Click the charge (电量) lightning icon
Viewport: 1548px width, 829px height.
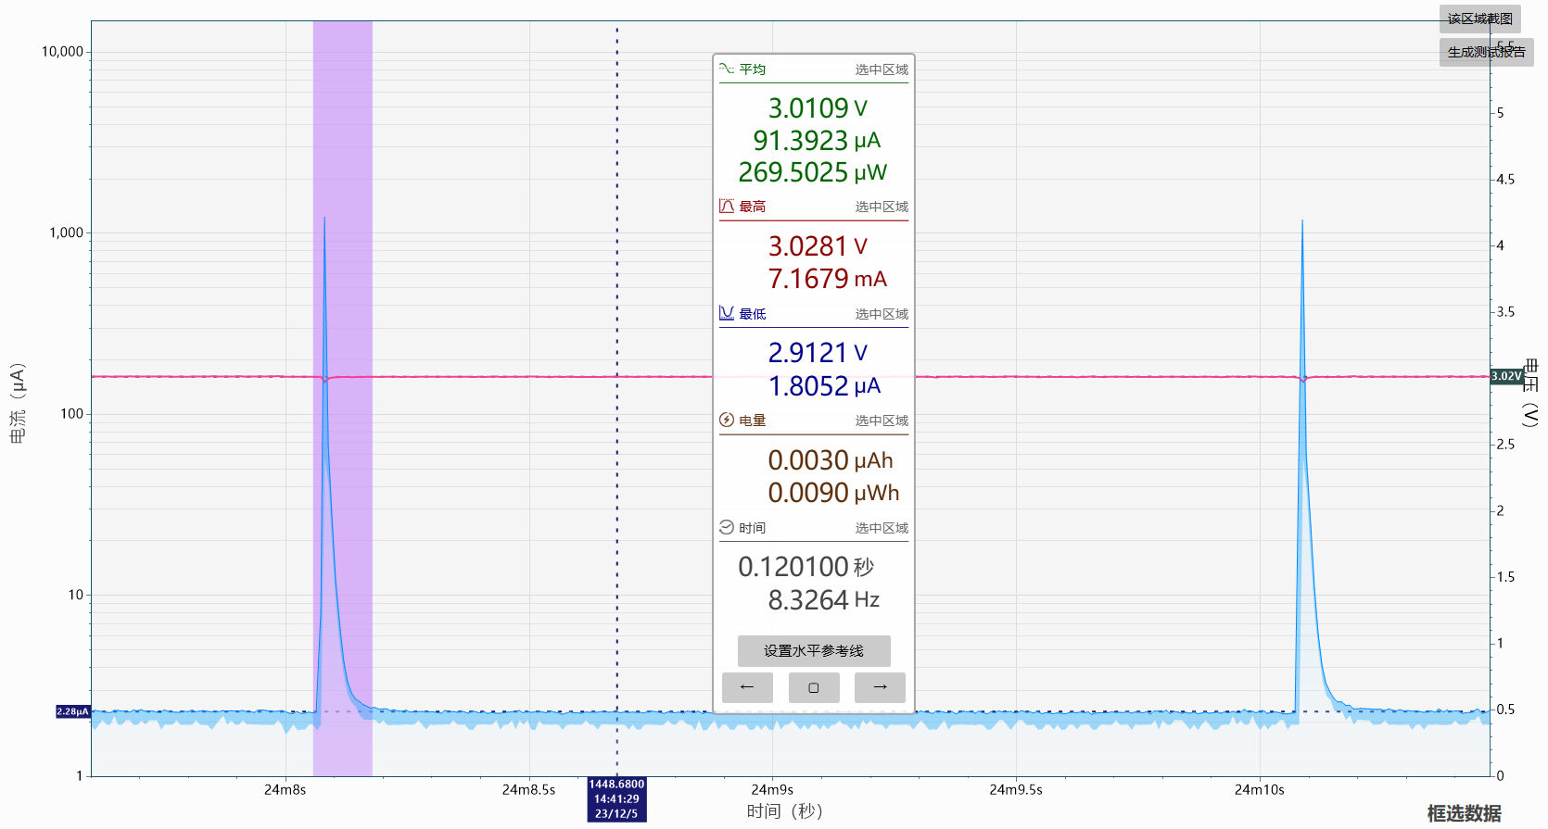tap(727, 420)
